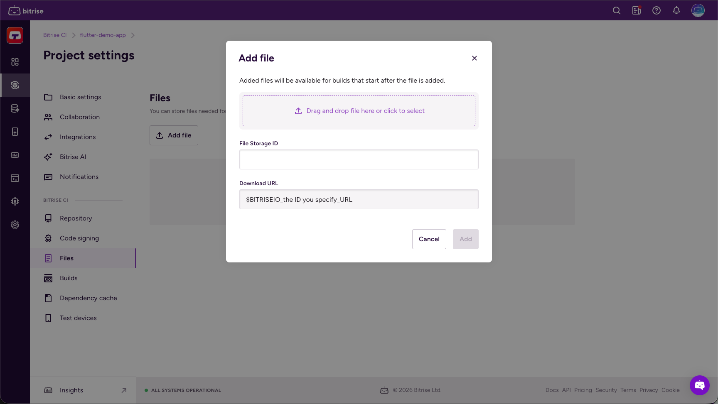Viewport: 718px width, 404px height.
Task: Expand chevron after flutter-demo-app breadcrumb
Action: [133, 35]
